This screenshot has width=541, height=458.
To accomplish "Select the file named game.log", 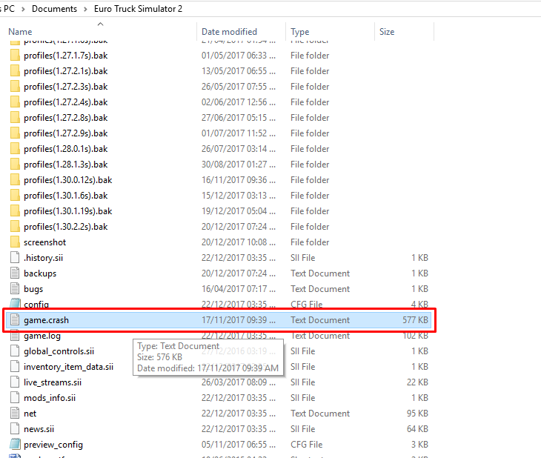I will click(x=42, y=336).
